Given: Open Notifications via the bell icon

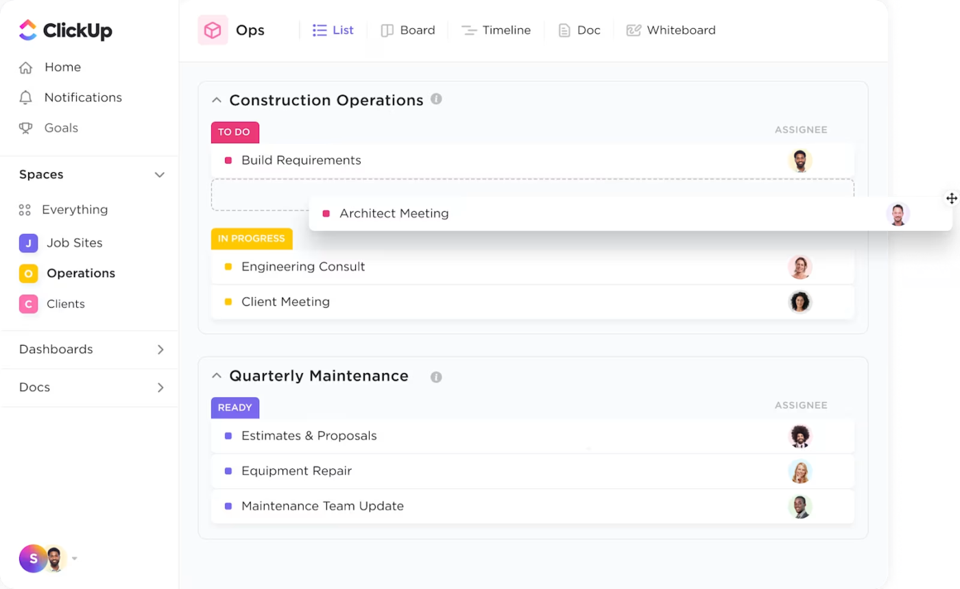Looking at the screenshot, I should click(x=25, y=97).
